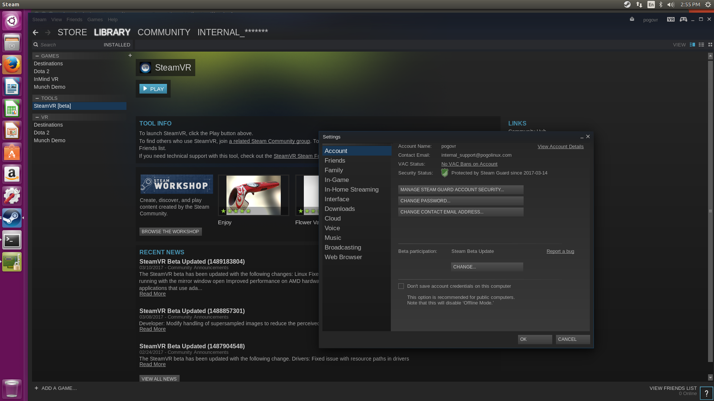This screenshot has height=401, width=714.
Task: Open the Friends menu
Action: pos(74,20)
